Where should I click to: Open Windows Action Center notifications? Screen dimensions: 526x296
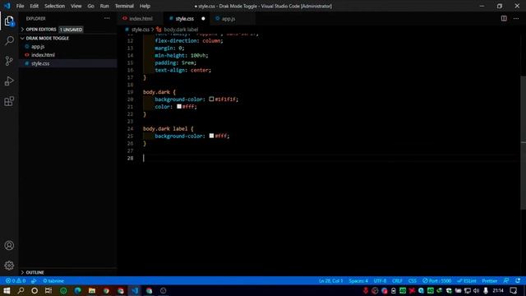pyautogui.click(x=513, y=290)
